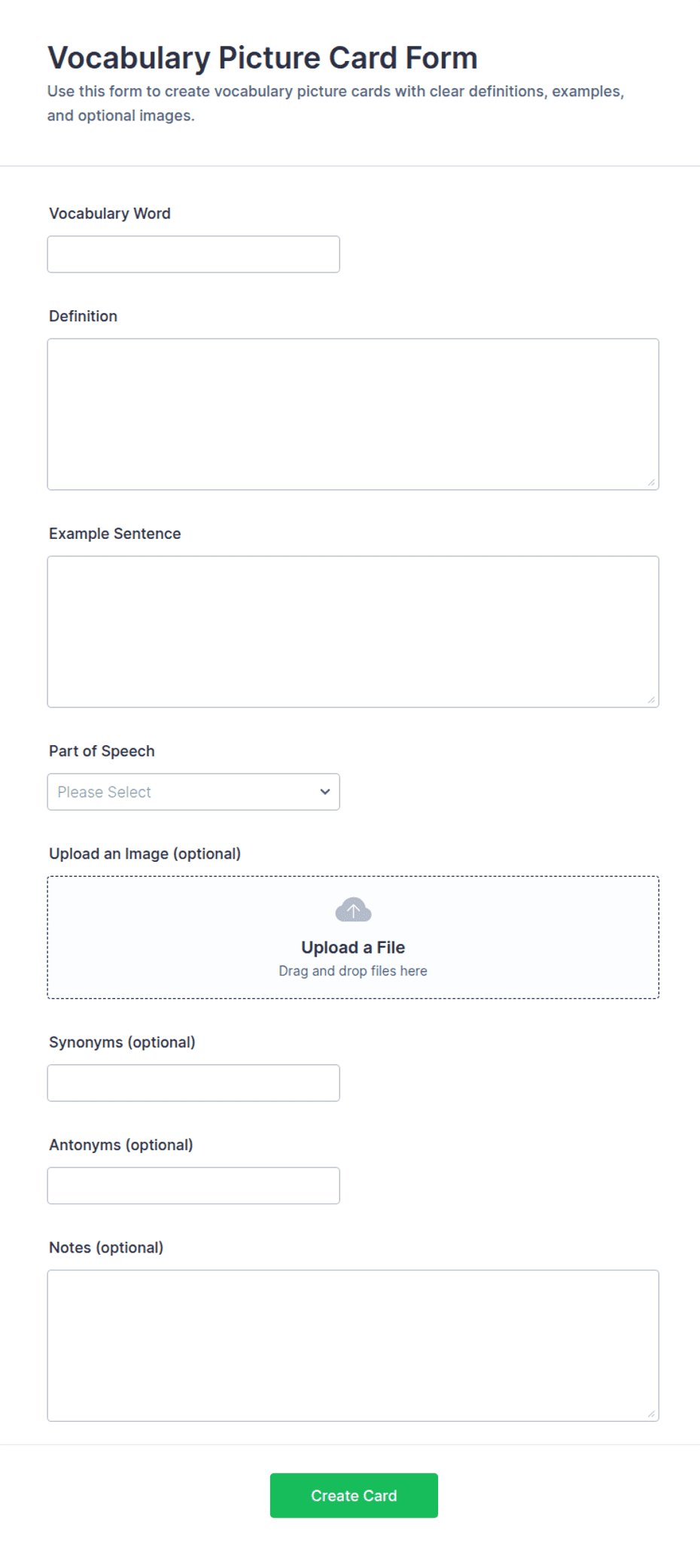The width and height of the screenshot is (700, 1555).
Task: Focus the Antonyms input field
Action: (x=193, y=1185)
